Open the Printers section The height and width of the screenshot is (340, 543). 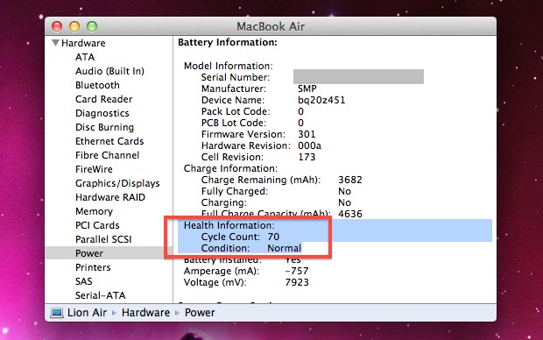(x=93, y=267)
